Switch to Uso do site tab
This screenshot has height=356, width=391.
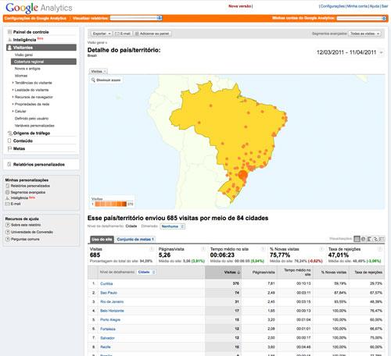point(102,239)
